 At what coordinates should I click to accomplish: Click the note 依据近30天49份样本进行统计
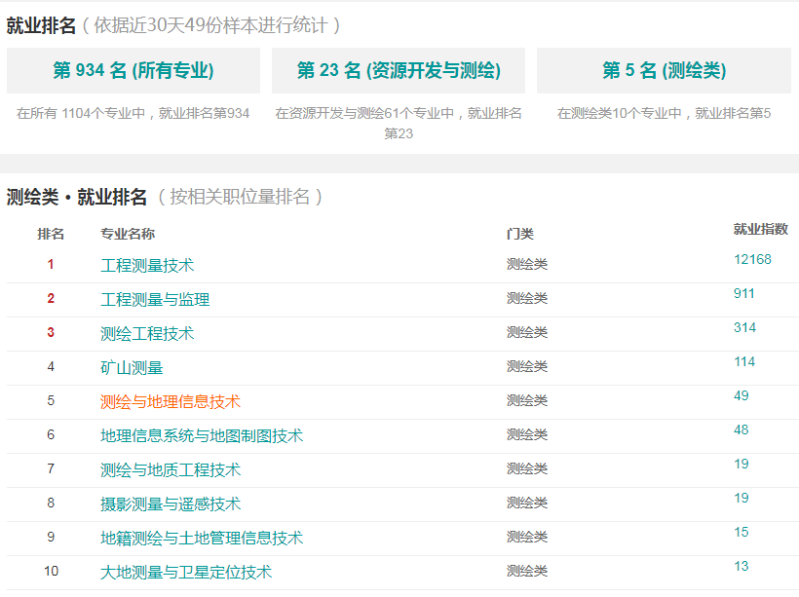pyautogui.click(x=211, y=25)
